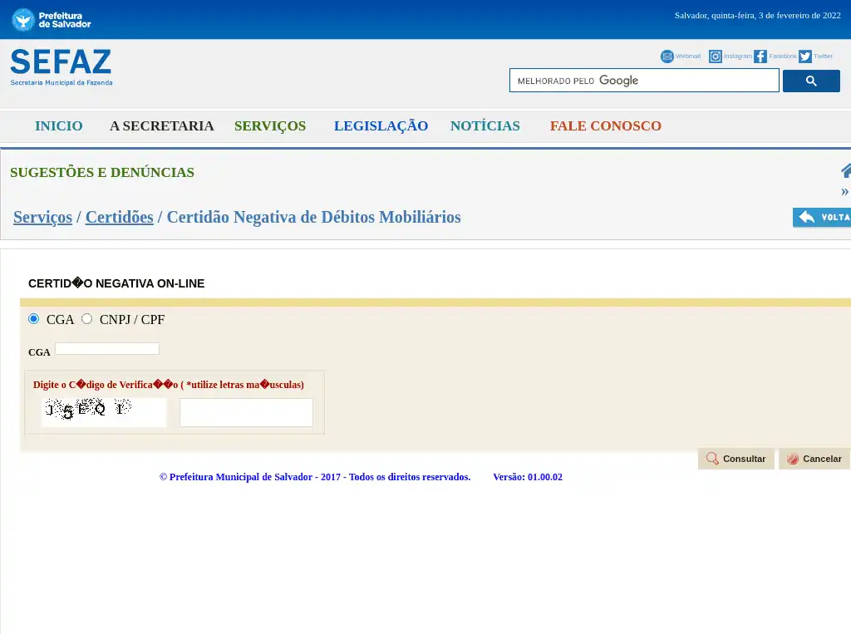The width and height of the screenshot is (851, 634).
Task: Focus the CGA number input field
Action: coord(107,349)
